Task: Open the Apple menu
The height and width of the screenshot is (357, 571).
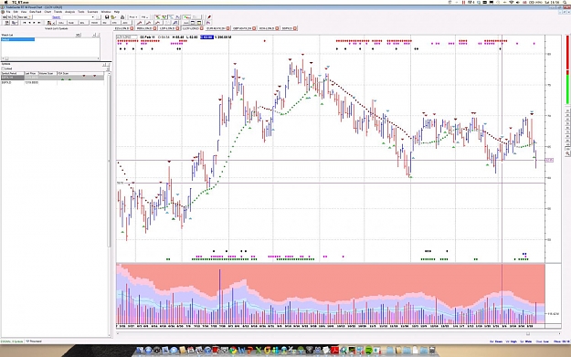Action: click(5, 2)
